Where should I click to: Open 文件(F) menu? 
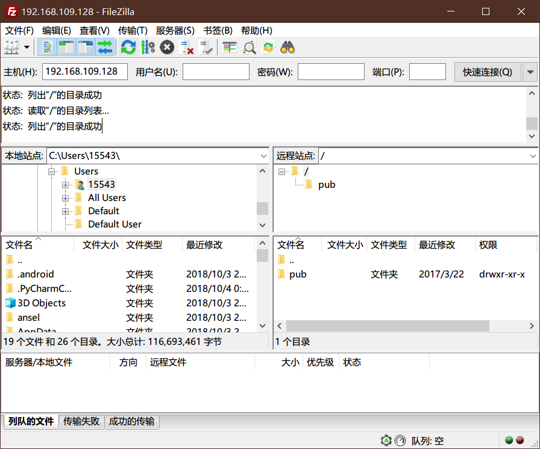coord(19,31)
